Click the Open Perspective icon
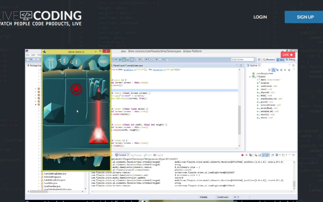The image size is (323, 202). point(259,60)
